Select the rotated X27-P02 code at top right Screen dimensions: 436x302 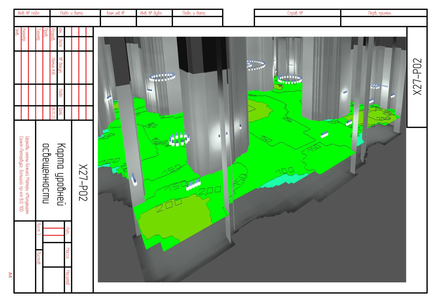pyautogui.click(x=417, y=77)
